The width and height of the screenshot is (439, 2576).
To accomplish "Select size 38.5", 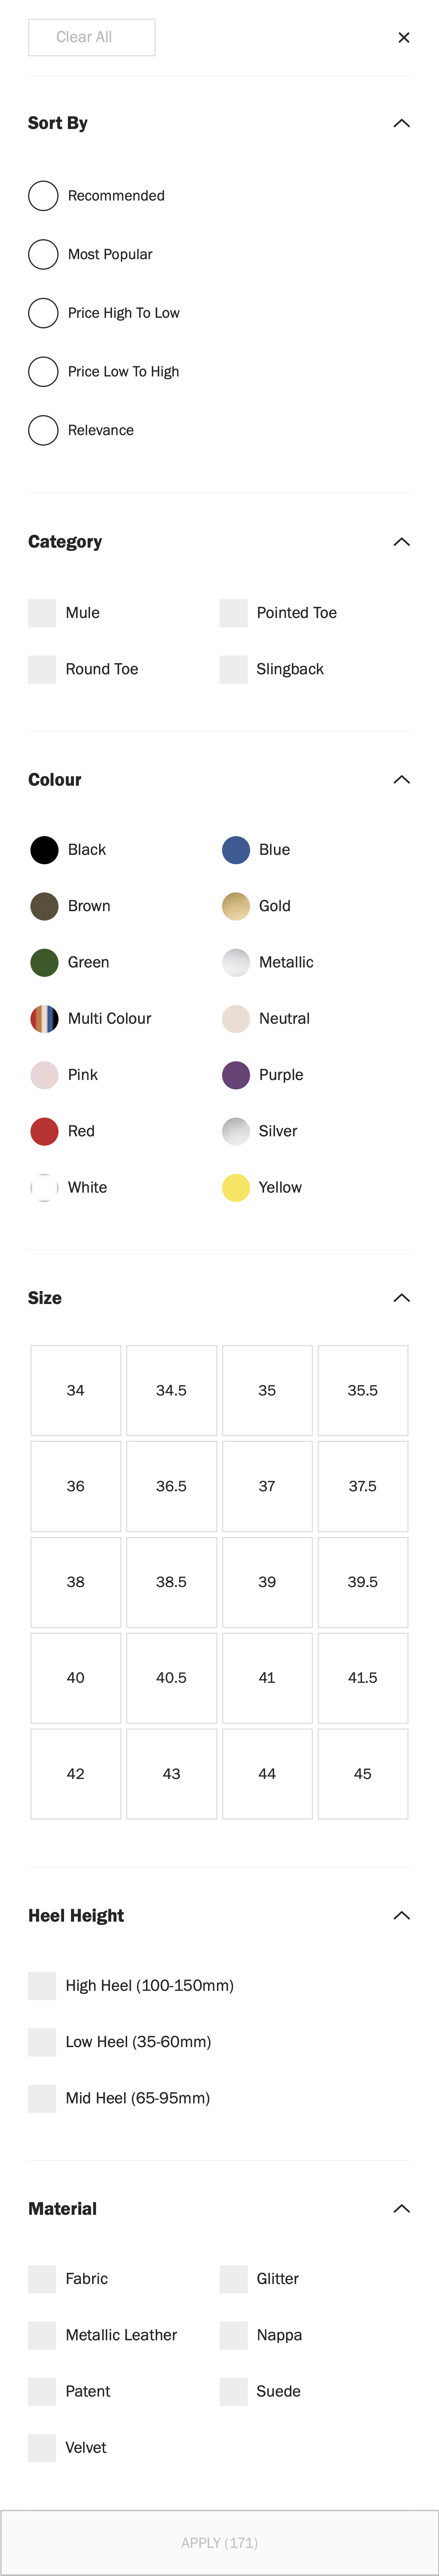I will tap(172, 1582).
